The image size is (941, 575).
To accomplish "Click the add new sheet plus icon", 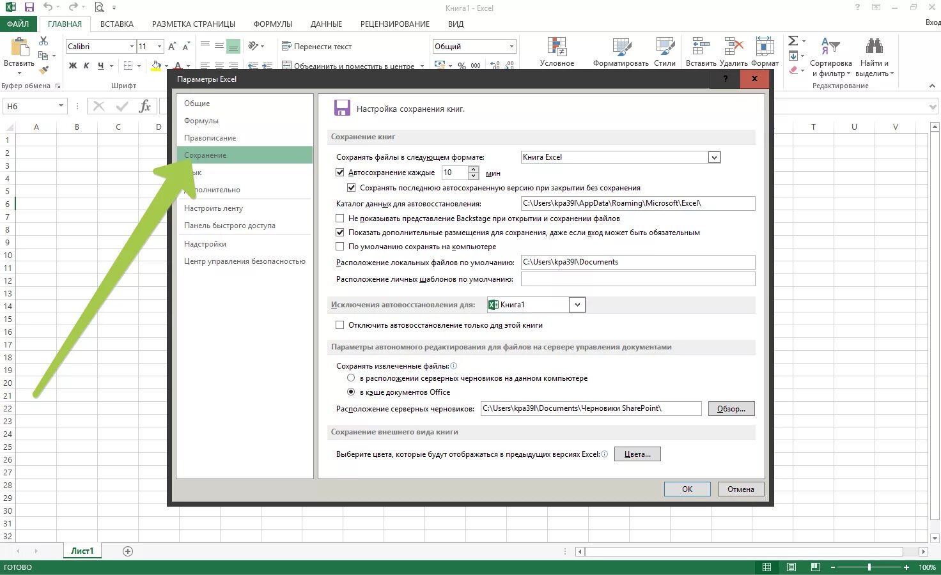I will pyautogui.click(x=128, y=551).
